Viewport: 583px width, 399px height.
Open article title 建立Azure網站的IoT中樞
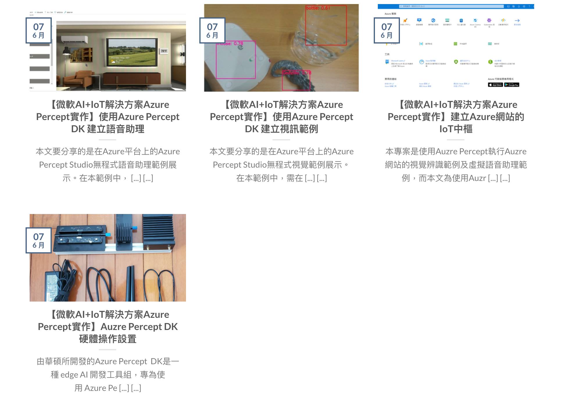pyautogui.click(x=456, y=117)
